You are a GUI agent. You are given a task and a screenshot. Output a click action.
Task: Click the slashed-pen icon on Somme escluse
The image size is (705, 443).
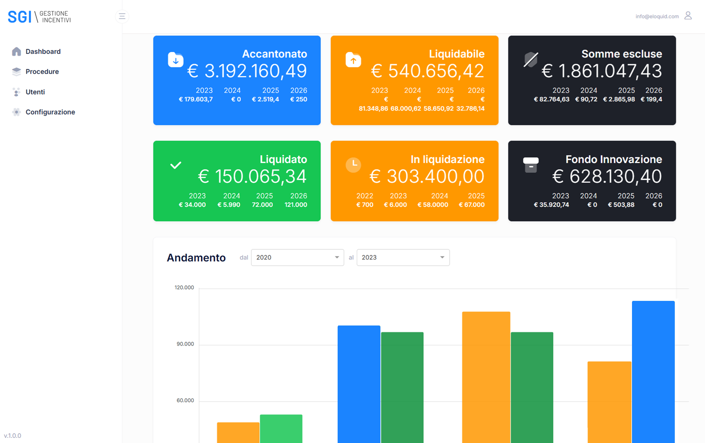tap(530, 59)
